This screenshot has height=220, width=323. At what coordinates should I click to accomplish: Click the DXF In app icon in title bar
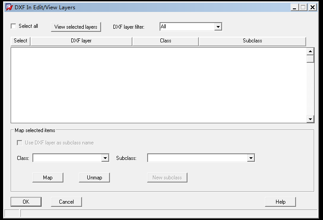coord(9,7)
